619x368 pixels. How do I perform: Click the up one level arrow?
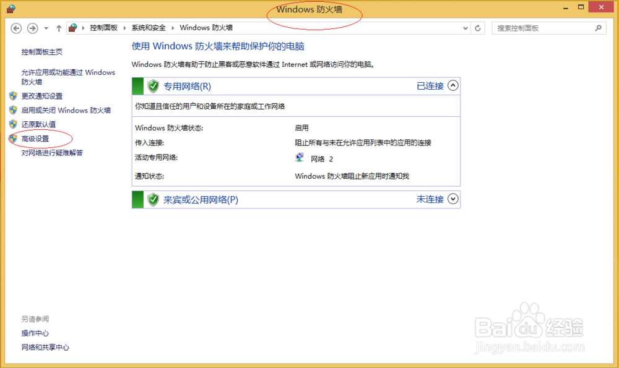58,28
